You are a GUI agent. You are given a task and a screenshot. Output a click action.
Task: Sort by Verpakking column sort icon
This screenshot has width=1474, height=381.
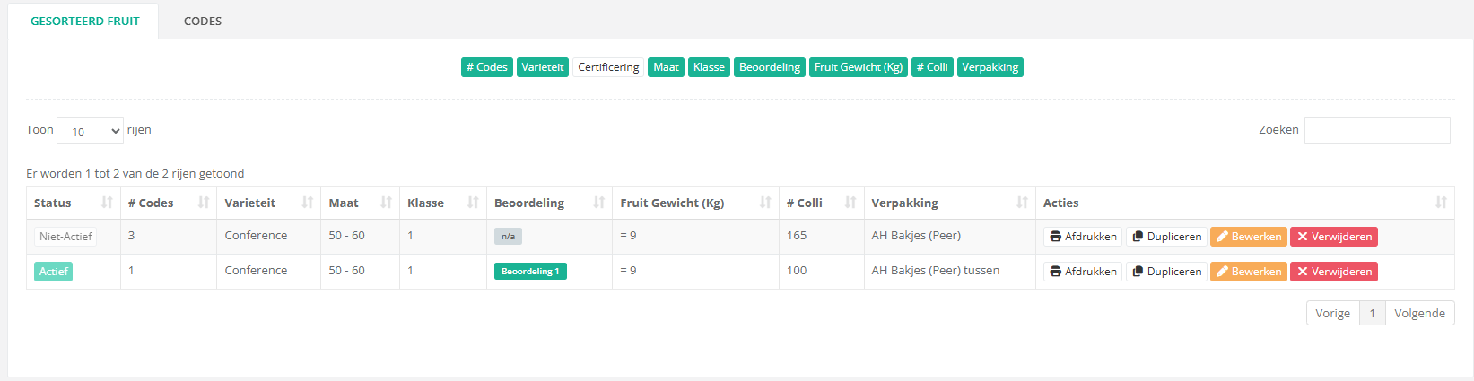1023,203
